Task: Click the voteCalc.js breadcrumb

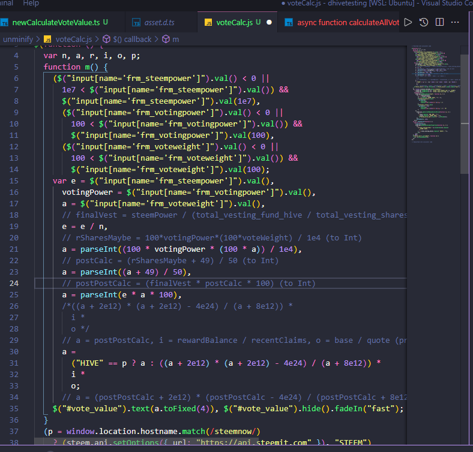Action: point(74,40)
